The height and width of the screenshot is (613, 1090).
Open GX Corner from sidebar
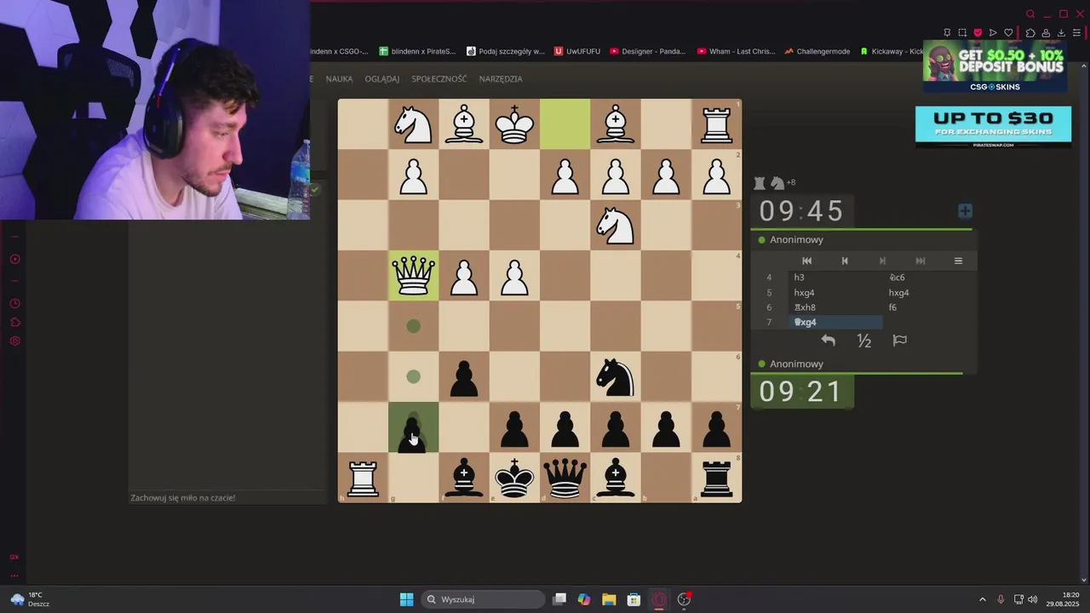(14, 557)
